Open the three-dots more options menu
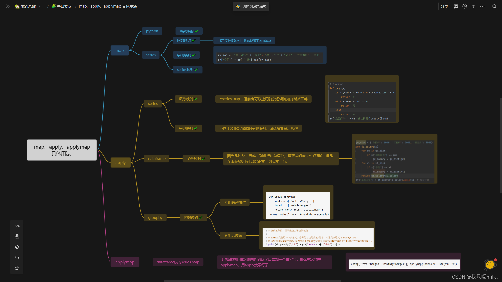Image resolution: width=502 pixels, height=282 pixels. click(482, 6)
